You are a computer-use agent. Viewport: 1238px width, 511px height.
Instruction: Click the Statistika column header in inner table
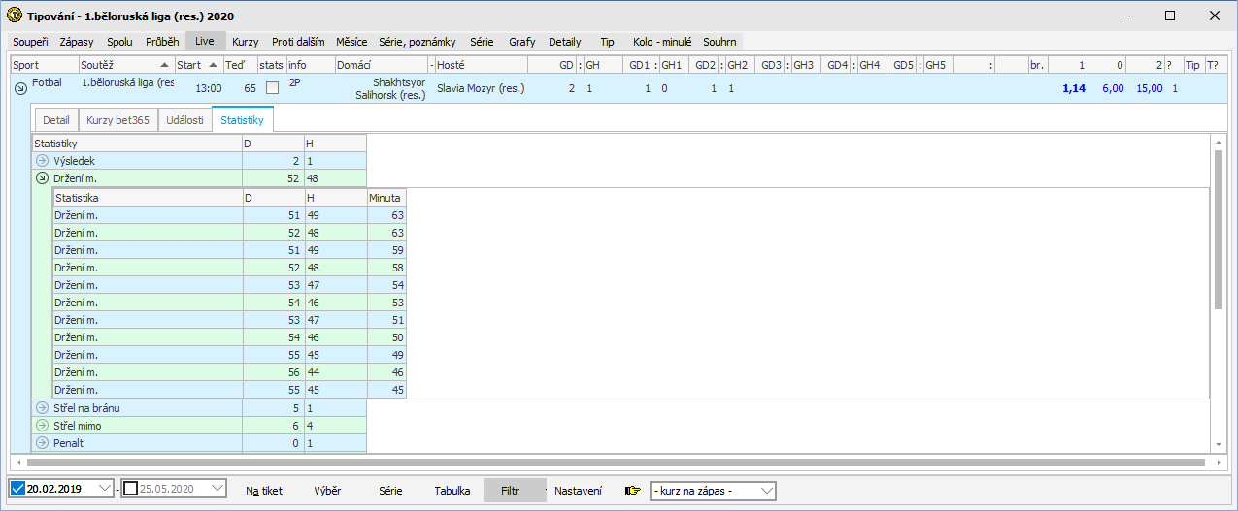coord(147,197)
